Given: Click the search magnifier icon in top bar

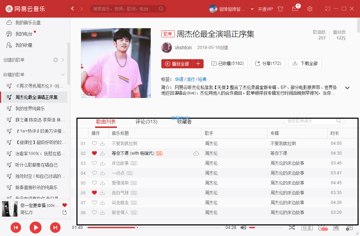Looking at the screenshot, I should 161,9.
